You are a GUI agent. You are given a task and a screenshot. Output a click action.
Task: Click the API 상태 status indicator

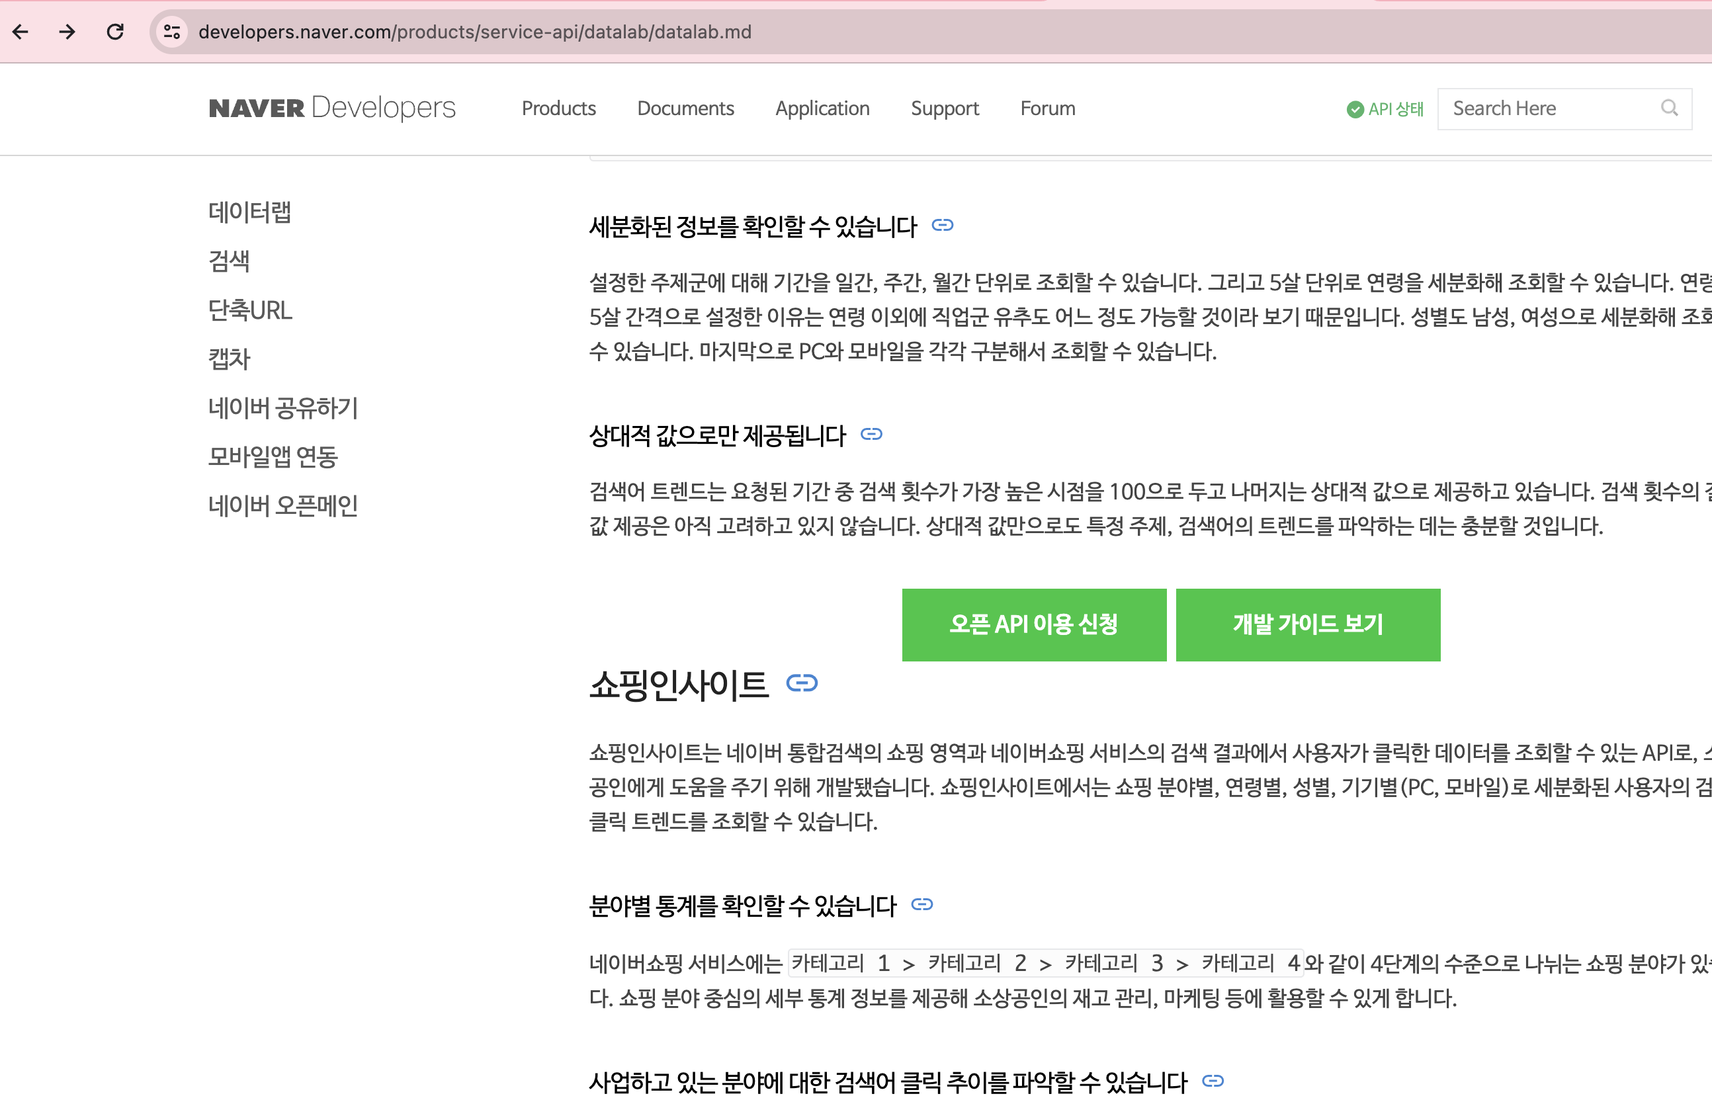(1384, 109)
